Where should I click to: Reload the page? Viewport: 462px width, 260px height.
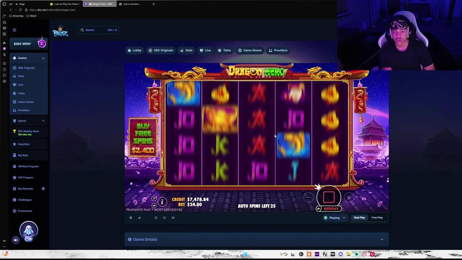pos(20,10)
